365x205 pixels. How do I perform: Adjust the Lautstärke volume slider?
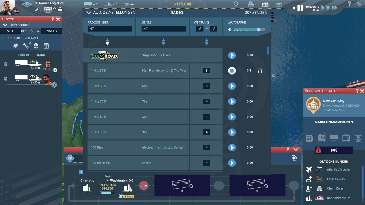tap(250, 30)
